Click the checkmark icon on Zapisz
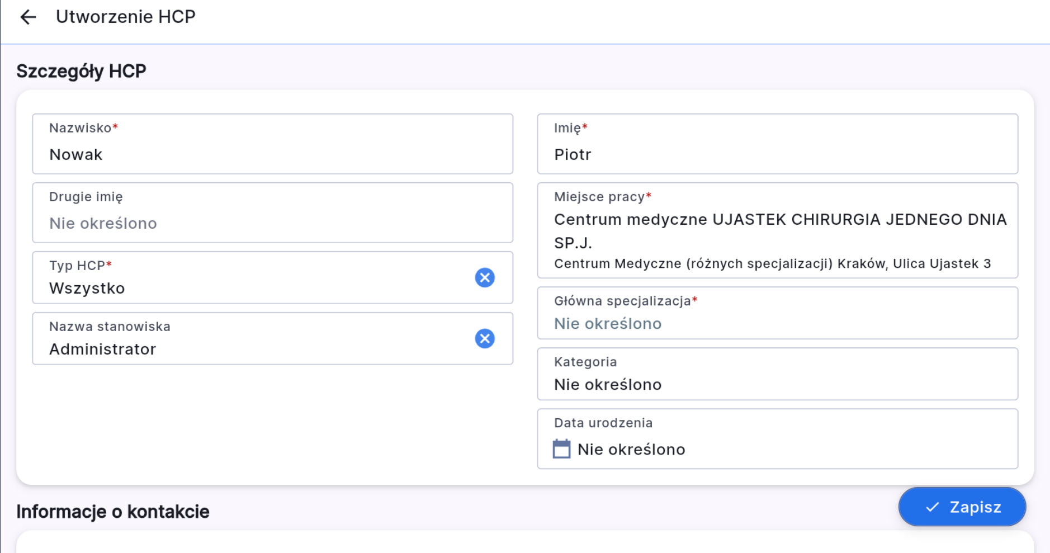1050x553 pixels. point(932,507)
